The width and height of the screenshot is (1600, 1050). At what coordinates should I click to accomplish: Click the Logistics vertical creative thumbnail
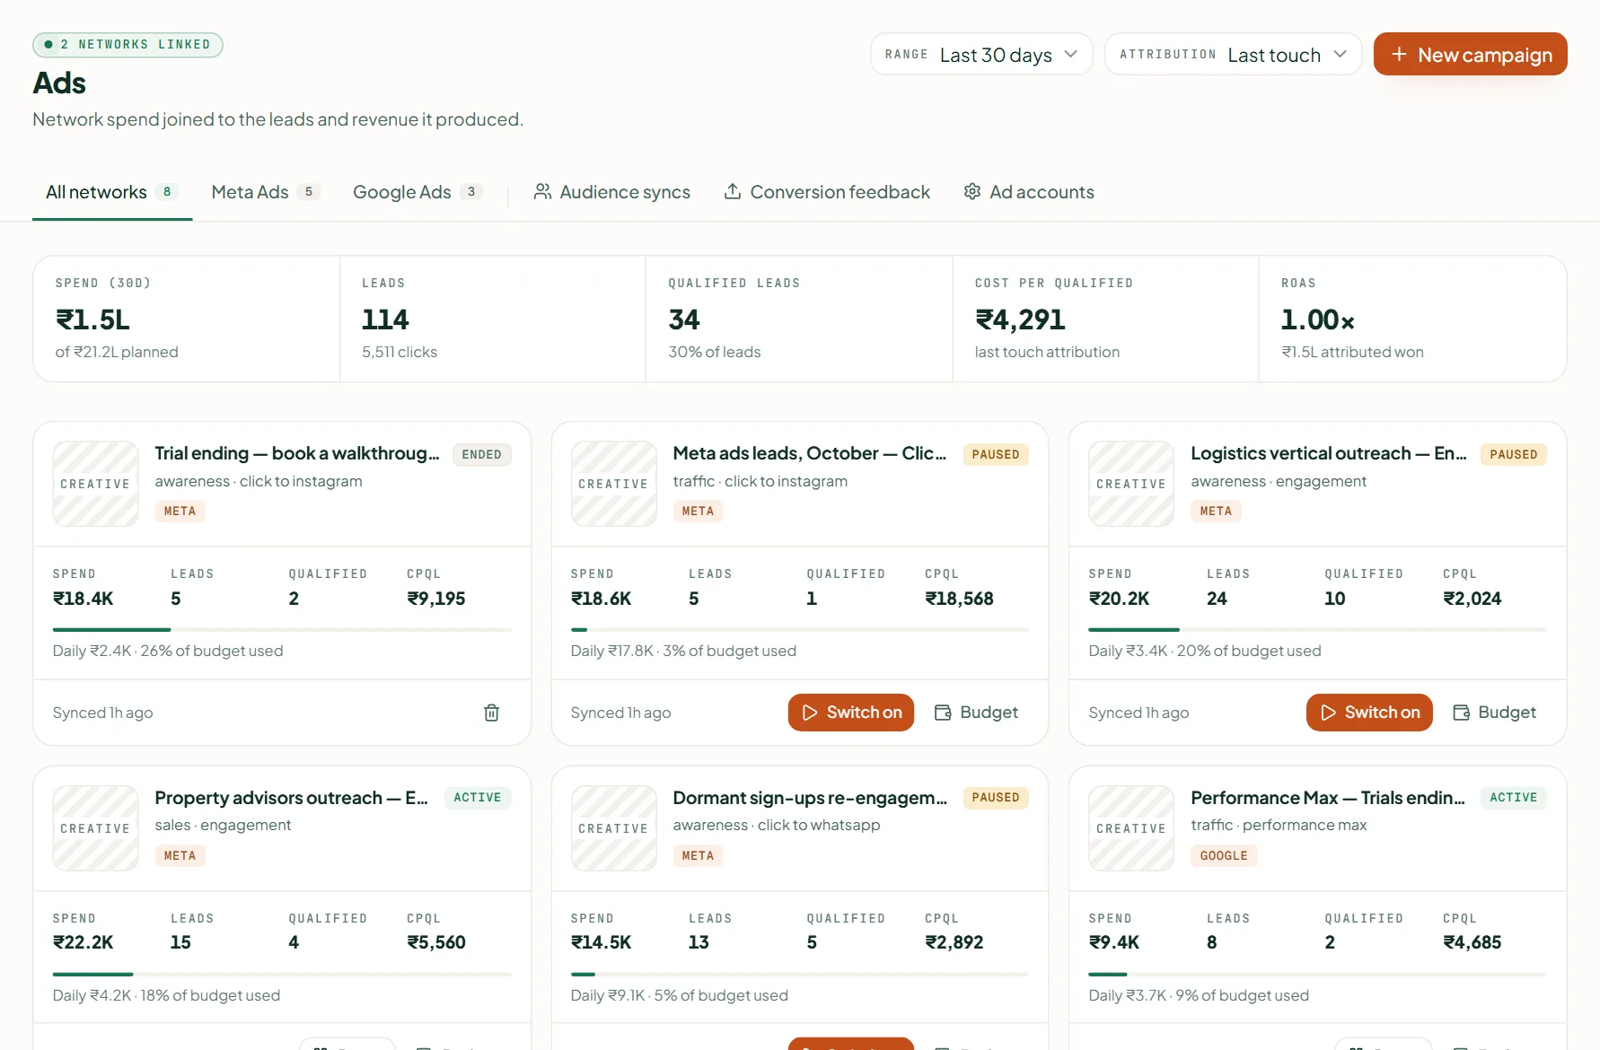1131,484
